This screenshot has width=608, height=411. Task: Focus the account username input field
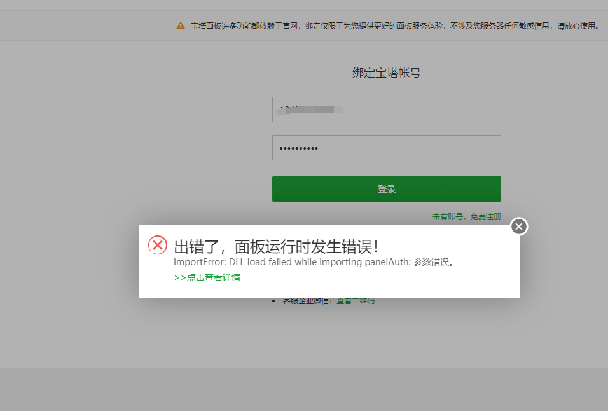(x=386, y=109)
